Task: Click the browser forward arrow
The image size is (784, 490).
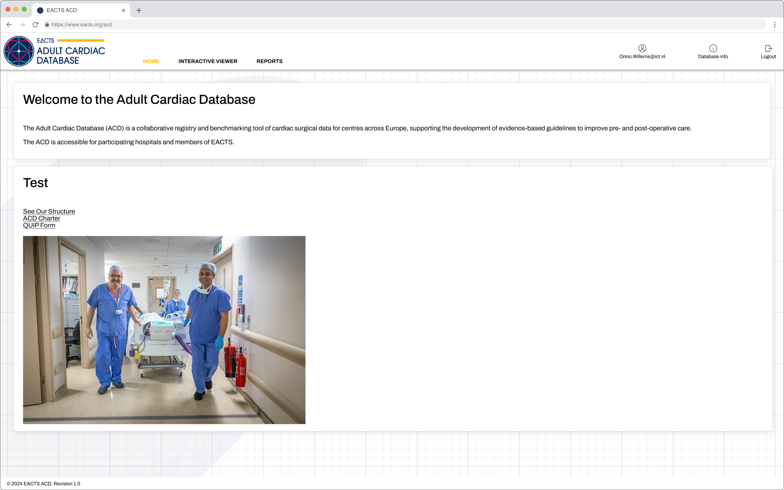Action: tap(22, 24)
